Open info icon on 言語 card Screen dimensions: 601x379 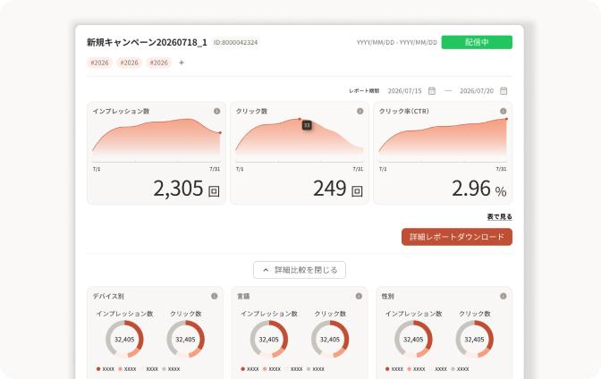[359, 296]
